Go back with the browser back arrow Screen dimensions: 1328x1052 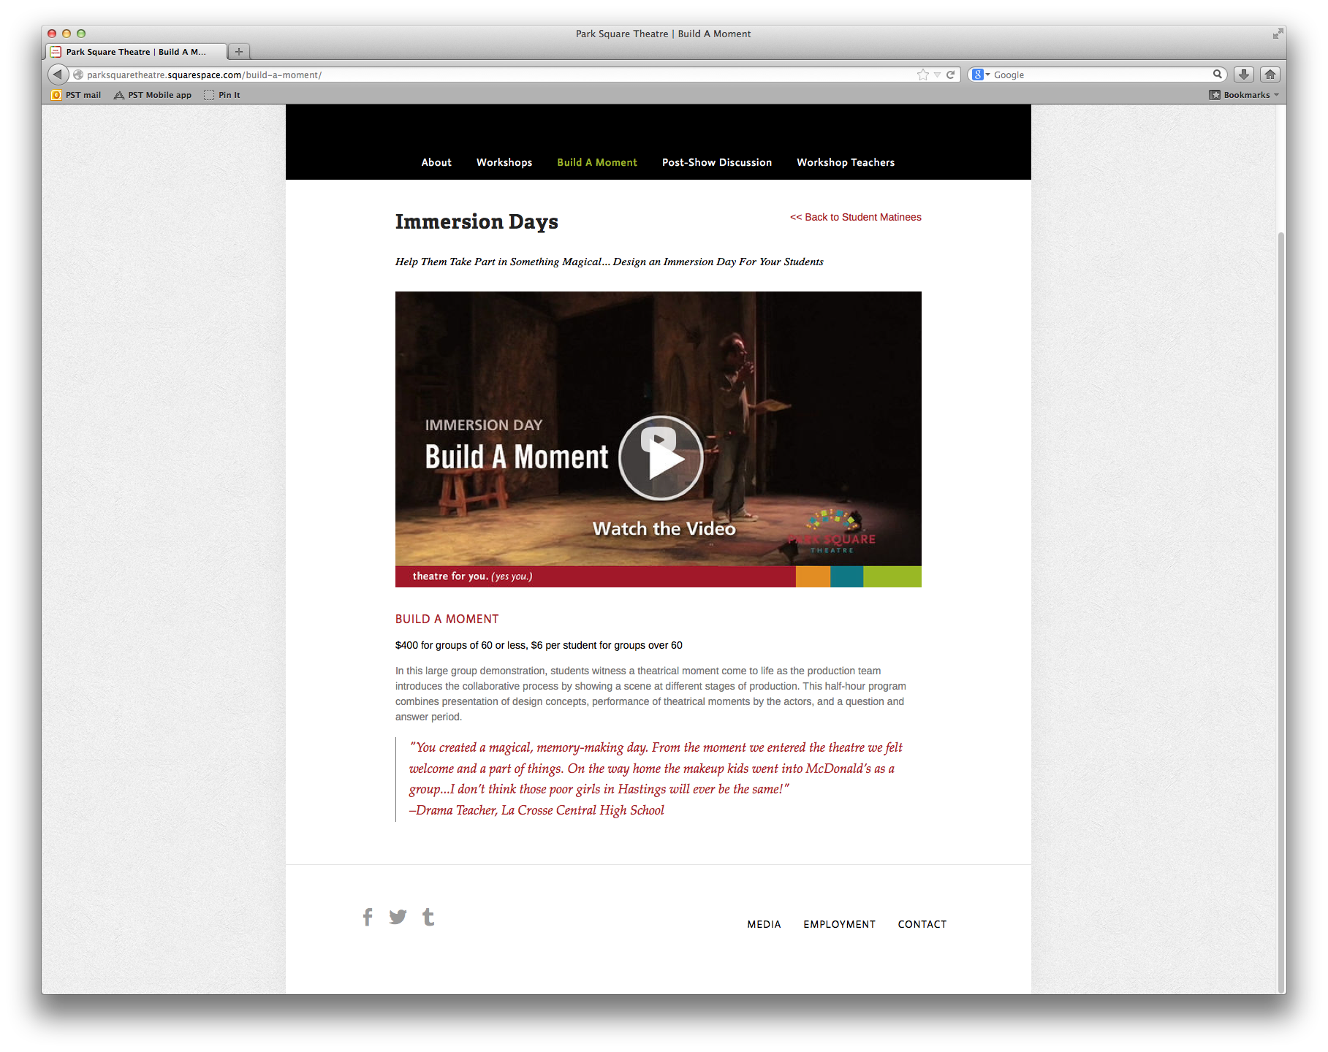(58, 75)
